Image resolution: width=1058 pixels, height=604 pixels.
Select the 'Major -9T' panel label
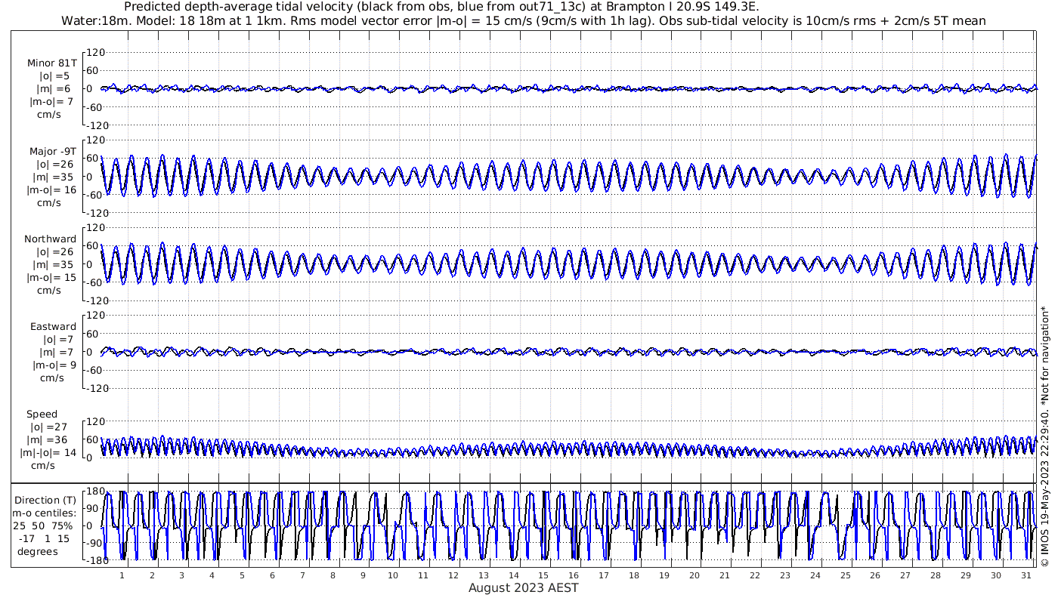(51, 152)
